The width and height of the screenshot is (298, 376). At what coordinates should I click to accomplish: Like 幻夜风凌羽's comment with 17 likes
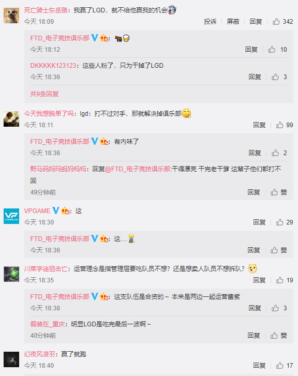(285, 366)
